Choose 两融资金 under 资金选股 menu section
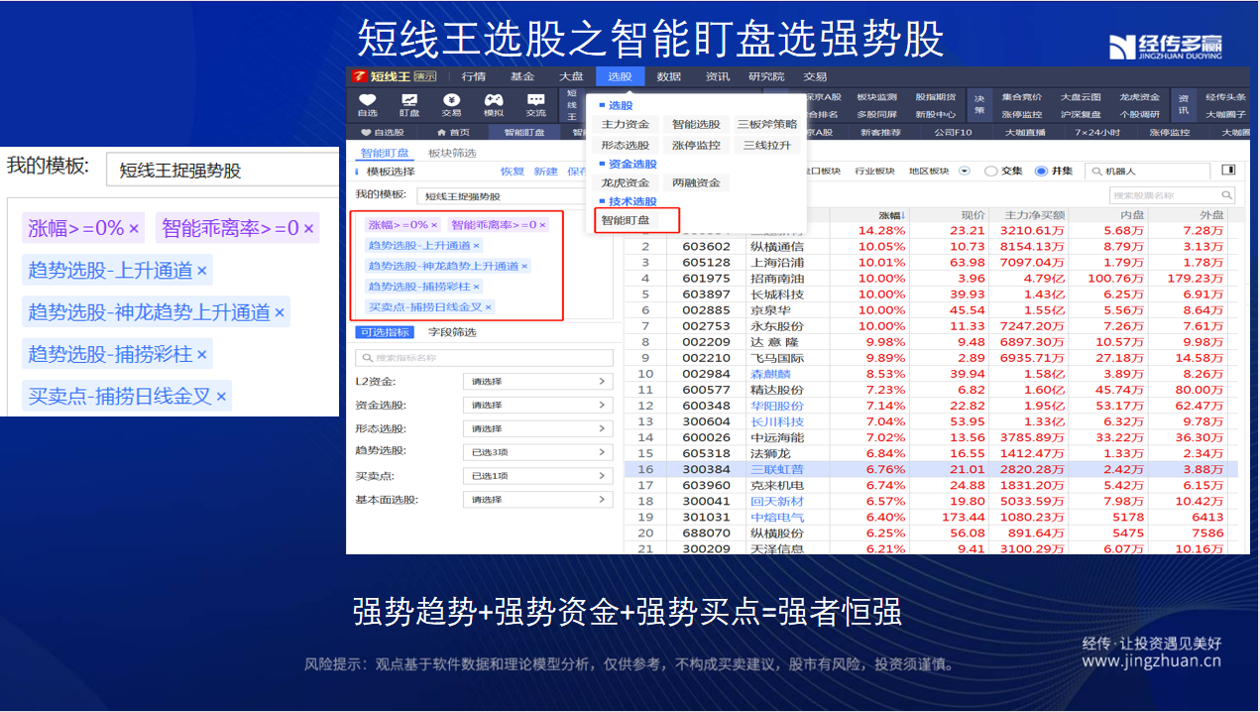 pyautogui.click(x=696, y=182)
